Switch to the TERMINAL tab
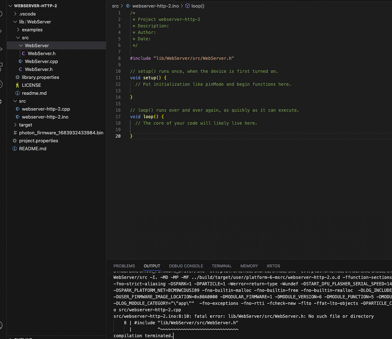This screenshot has width=392, height=339. pyautogui.click(x=222, y=266)
